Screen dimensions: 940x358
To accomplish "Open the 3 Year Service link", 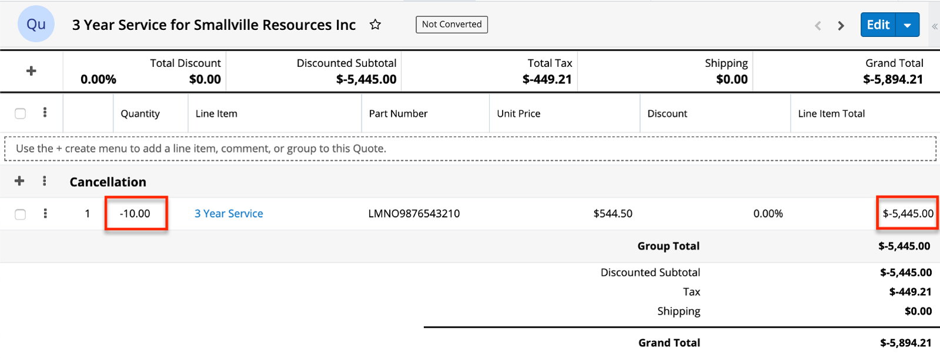I will (229, 214).
